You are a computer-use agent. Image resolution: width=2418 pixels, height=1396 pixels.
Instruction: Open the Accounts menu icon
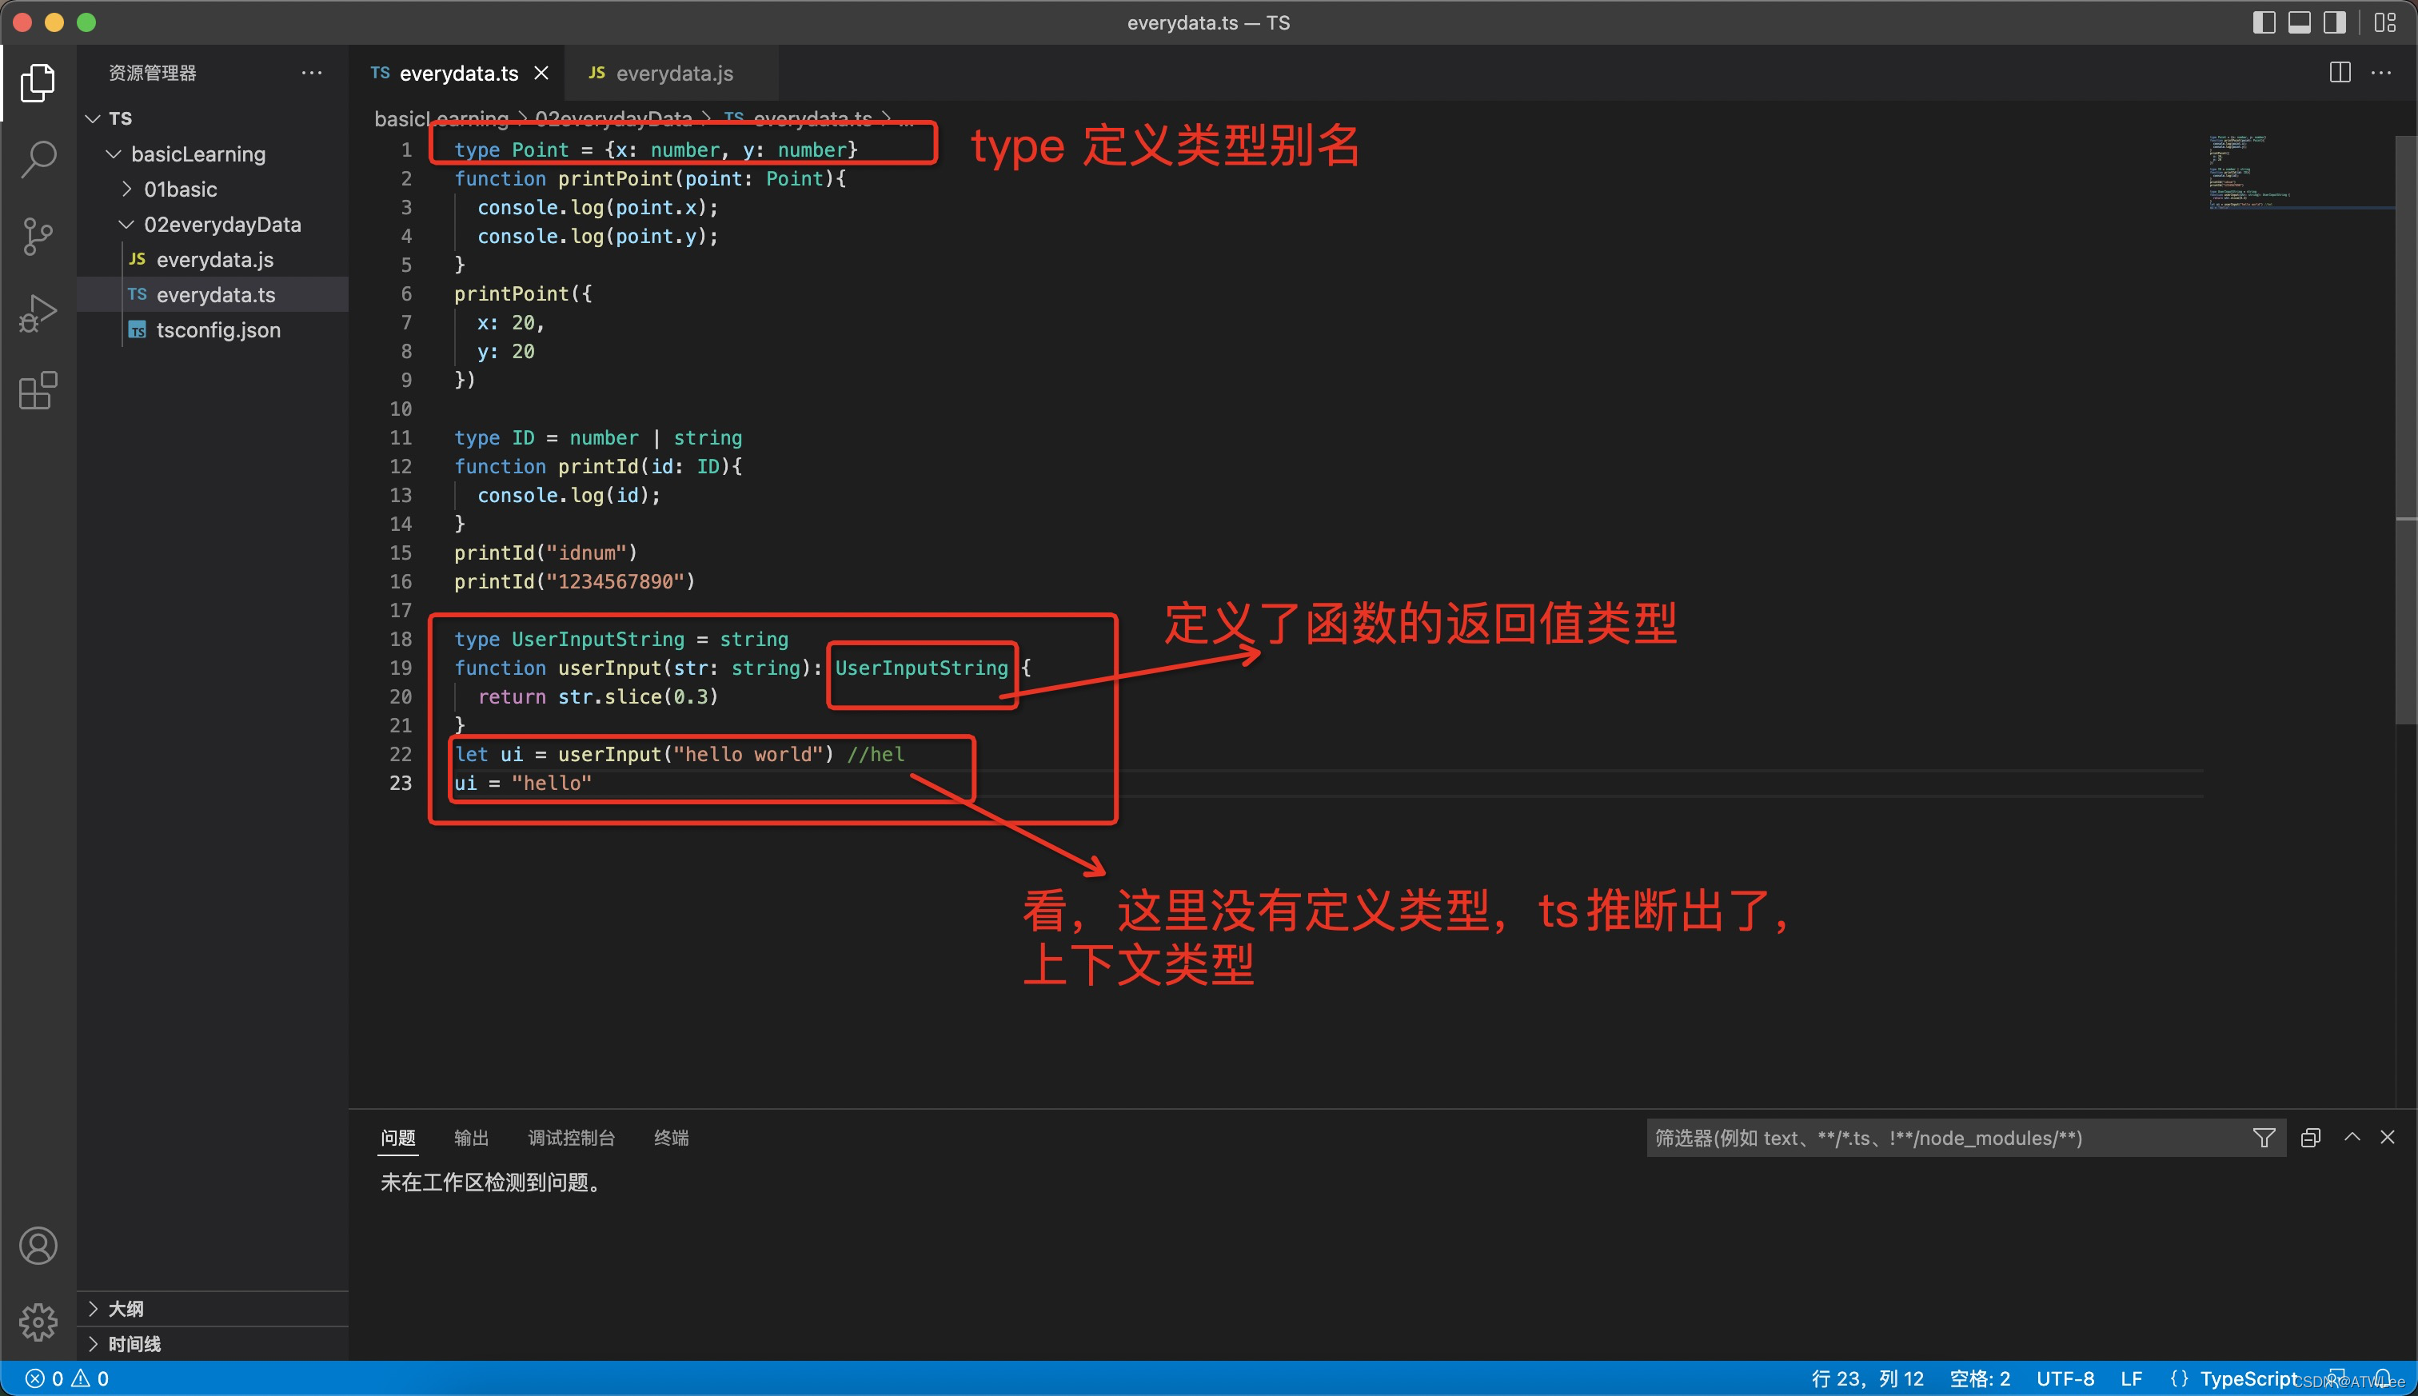click(x=38, y=1246)
